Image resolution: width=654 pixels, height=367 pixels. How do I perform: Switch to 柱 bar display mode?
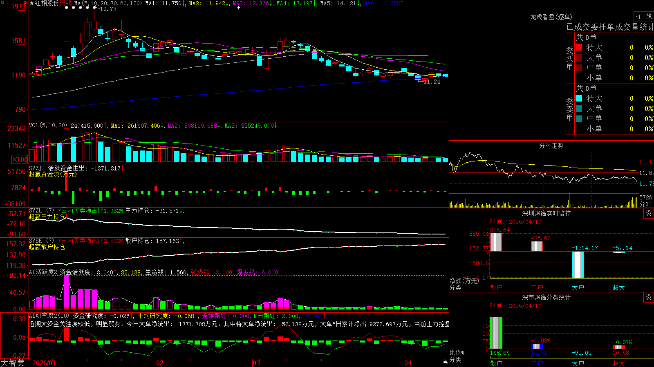coord(638,17)
